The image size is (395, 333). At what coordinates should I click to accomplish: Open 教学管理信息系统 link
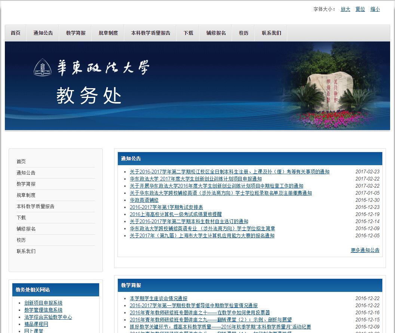tap(43, 310)
